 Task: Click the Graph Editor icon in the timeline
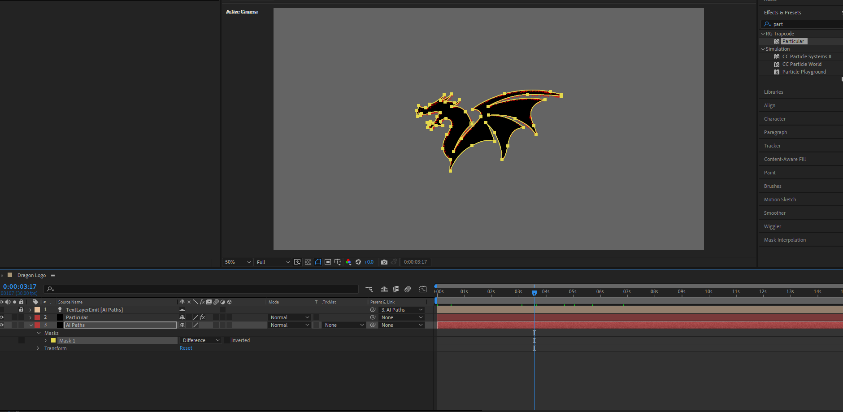pos(423,289)
